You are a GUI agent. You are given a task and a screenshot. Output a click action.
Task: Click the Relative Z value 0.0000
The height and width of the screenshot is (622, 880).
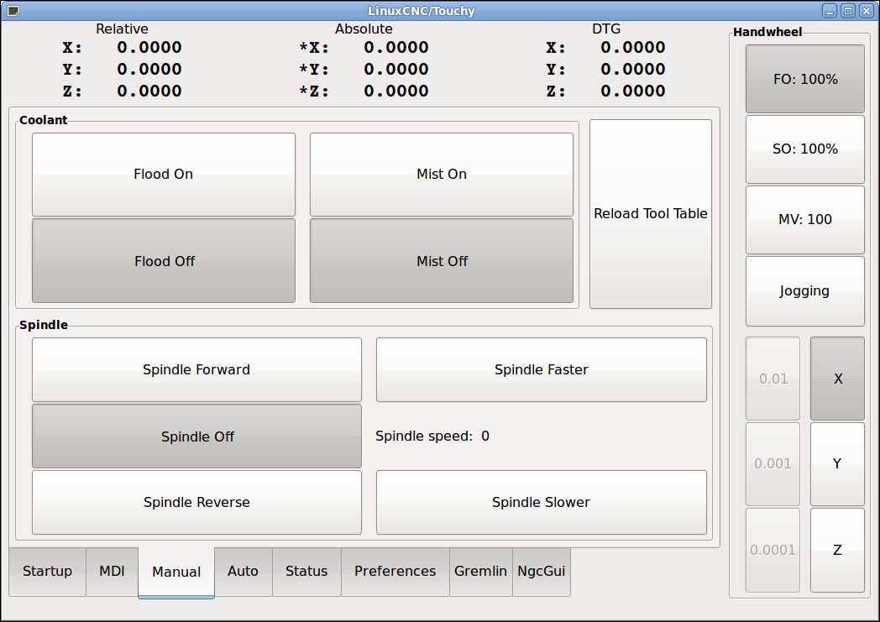pyautogui.click(x=149, y=91)
